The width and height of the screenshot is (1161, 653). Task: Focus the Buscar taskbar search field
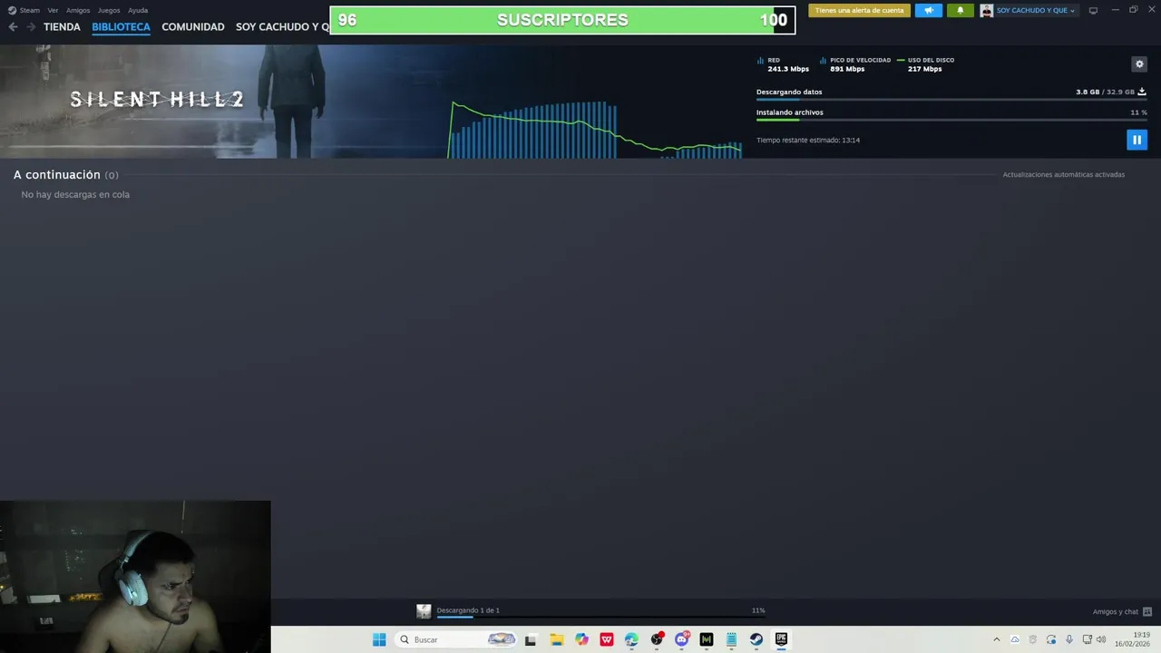click(x=457, y=639)
